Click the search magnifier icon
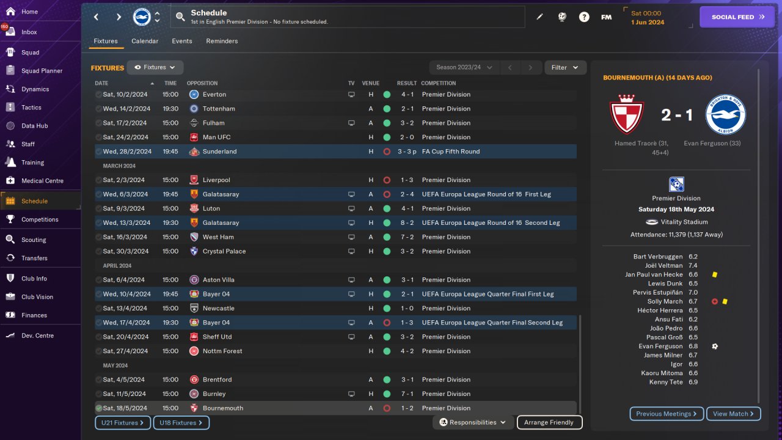 point(180,17)
